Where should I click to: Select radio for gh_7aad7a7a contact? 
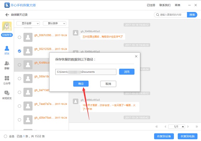click(x=19, y=106)
